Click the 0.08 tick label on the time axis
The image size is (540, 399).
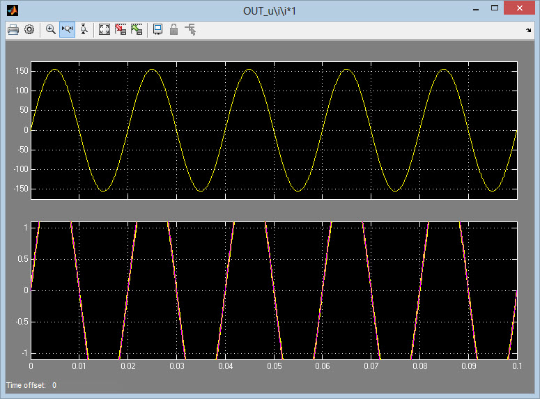click(420, 366)
